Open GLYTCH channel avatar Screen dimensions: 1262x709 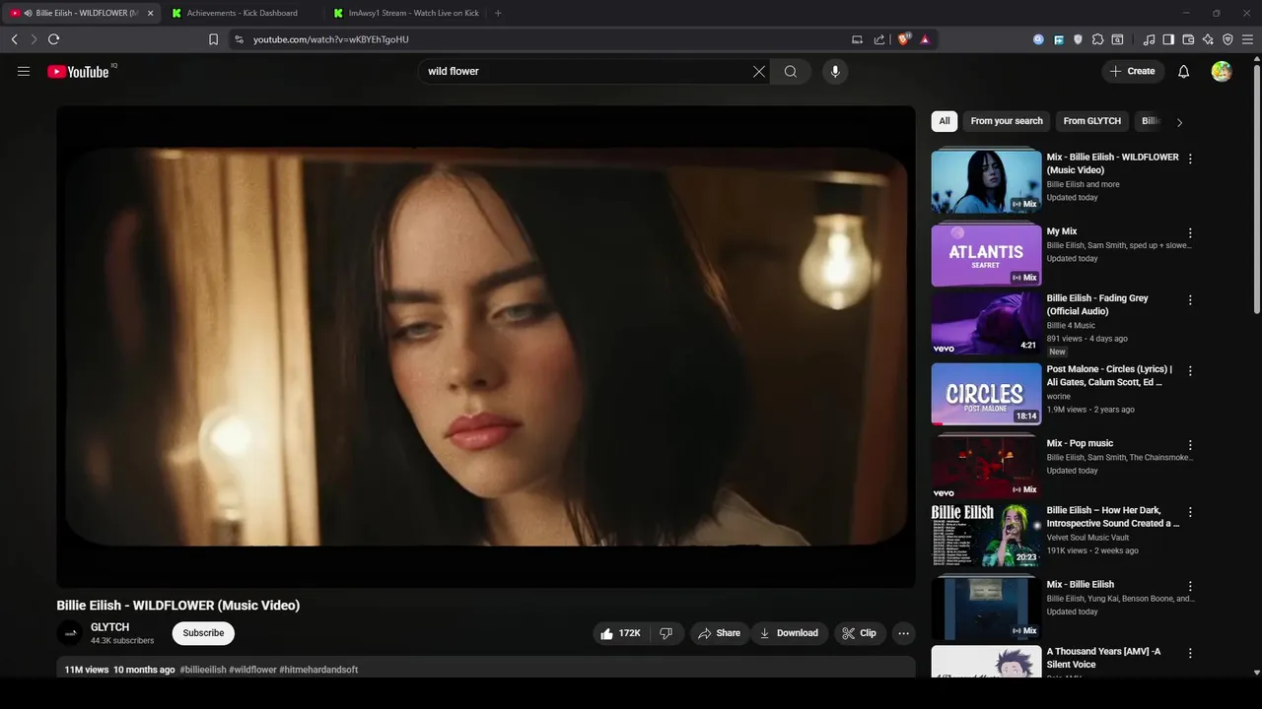pyautogui.click(x=70, y=633)
